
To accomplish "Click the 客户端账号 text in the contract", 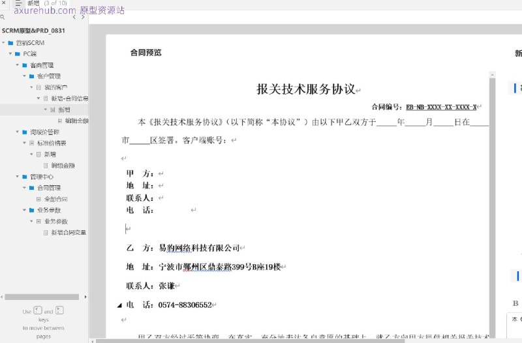I will pos(204,140).
